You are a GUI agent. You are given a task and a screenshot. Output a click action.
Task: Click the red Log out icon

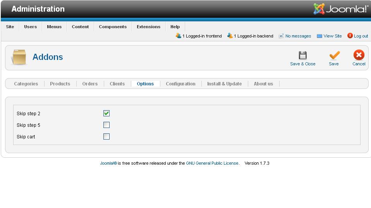[350, 36]
